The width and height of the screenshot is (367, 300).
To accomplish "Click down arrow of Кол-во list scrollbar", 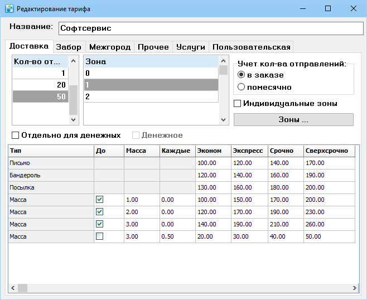I will pos(73,119).
